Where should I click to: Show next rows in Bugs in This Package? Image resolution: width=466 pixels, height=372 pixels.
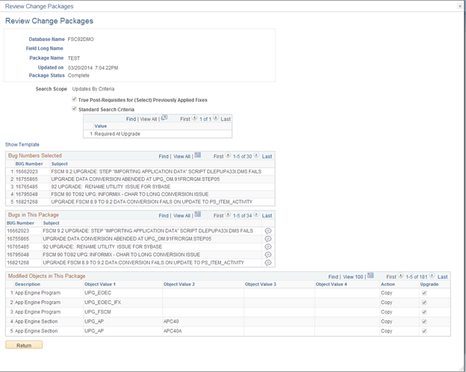tap(256, 214)
